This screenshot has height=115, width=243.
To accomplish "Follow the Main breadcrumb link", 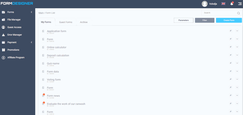I will pos(41,13).
